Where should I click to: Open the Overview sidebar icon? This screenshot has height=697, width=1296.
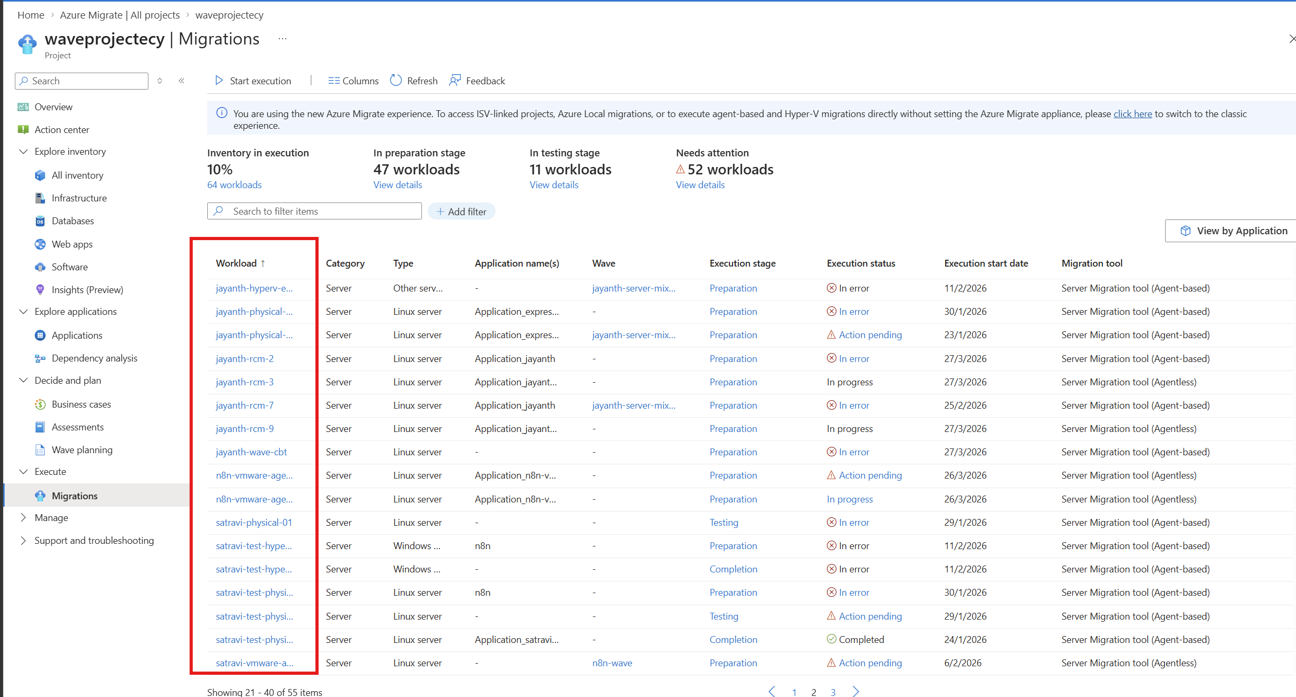click(23, 107)
